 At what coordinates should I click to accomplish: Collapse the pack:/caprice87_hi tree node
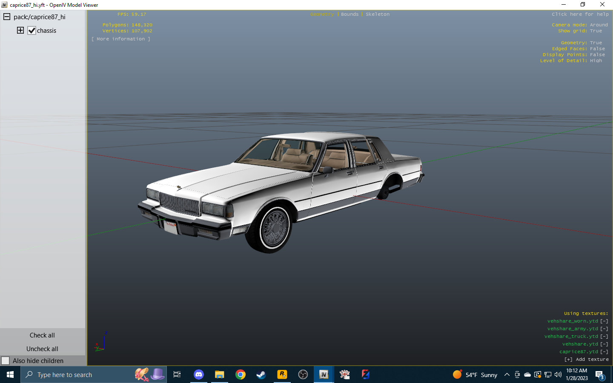(6, 17)
